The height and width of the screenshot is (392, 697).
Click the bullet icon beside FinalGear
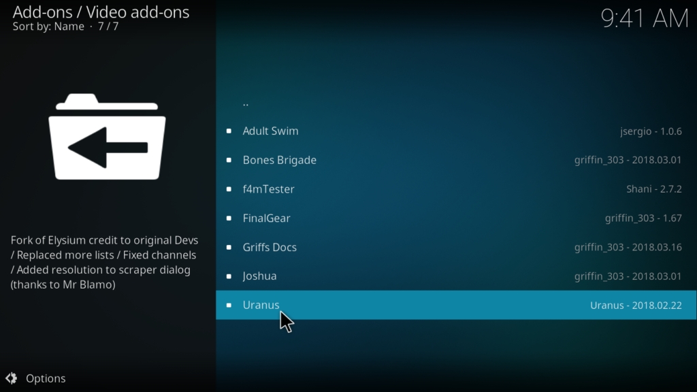(x=229, y=218)
